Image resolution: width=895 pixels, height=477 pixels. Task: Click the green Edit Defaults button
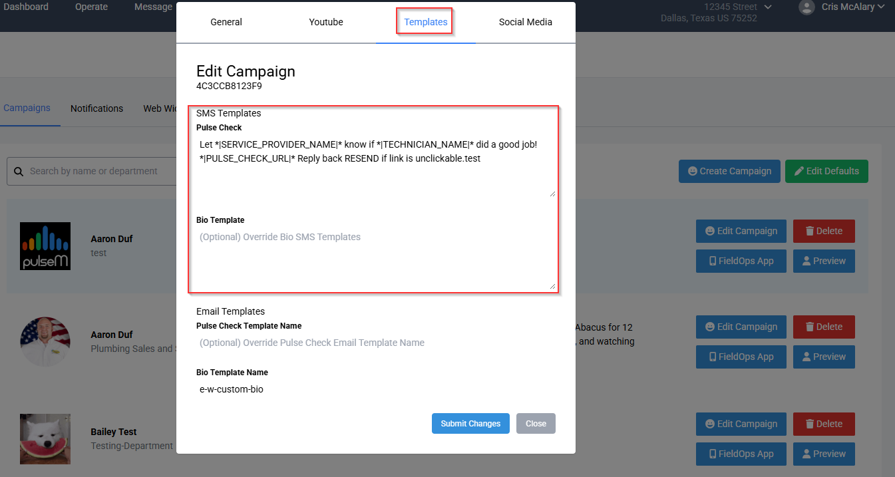tap(826, 171)
